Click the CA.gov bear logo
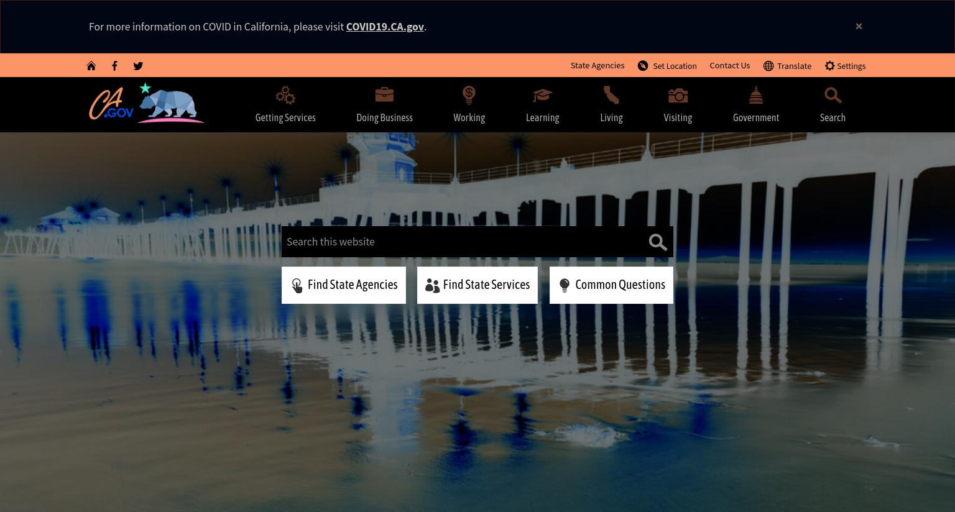Image resolution: width=955 pixels, height=512 pixels. pos(147,103)
